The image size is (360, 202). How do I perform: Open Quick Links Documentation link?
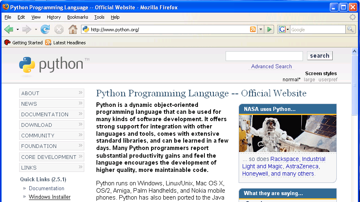click(x=46, y=189)
